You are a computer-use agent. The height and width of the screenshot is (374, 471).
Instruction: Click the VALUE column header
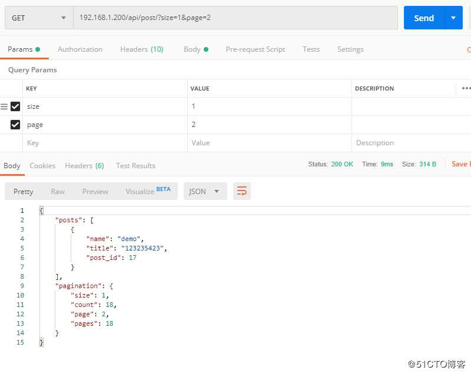(200, 88)
